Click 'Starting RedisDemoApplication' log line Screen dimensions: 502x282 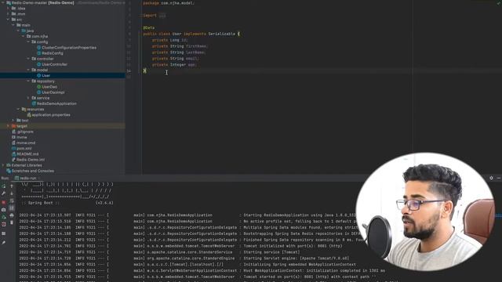(x=300, y=215)
